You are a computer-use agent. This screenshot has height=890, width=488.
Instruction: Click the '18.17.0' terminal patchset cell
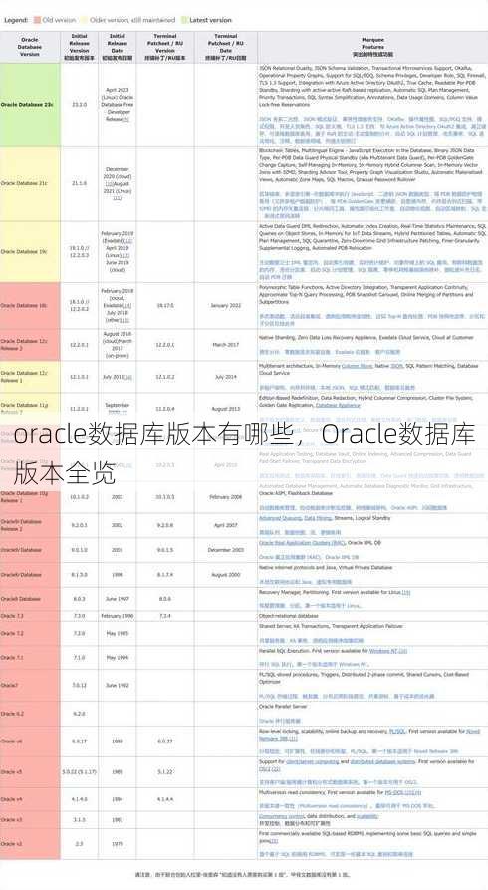[x=165, y=305]
